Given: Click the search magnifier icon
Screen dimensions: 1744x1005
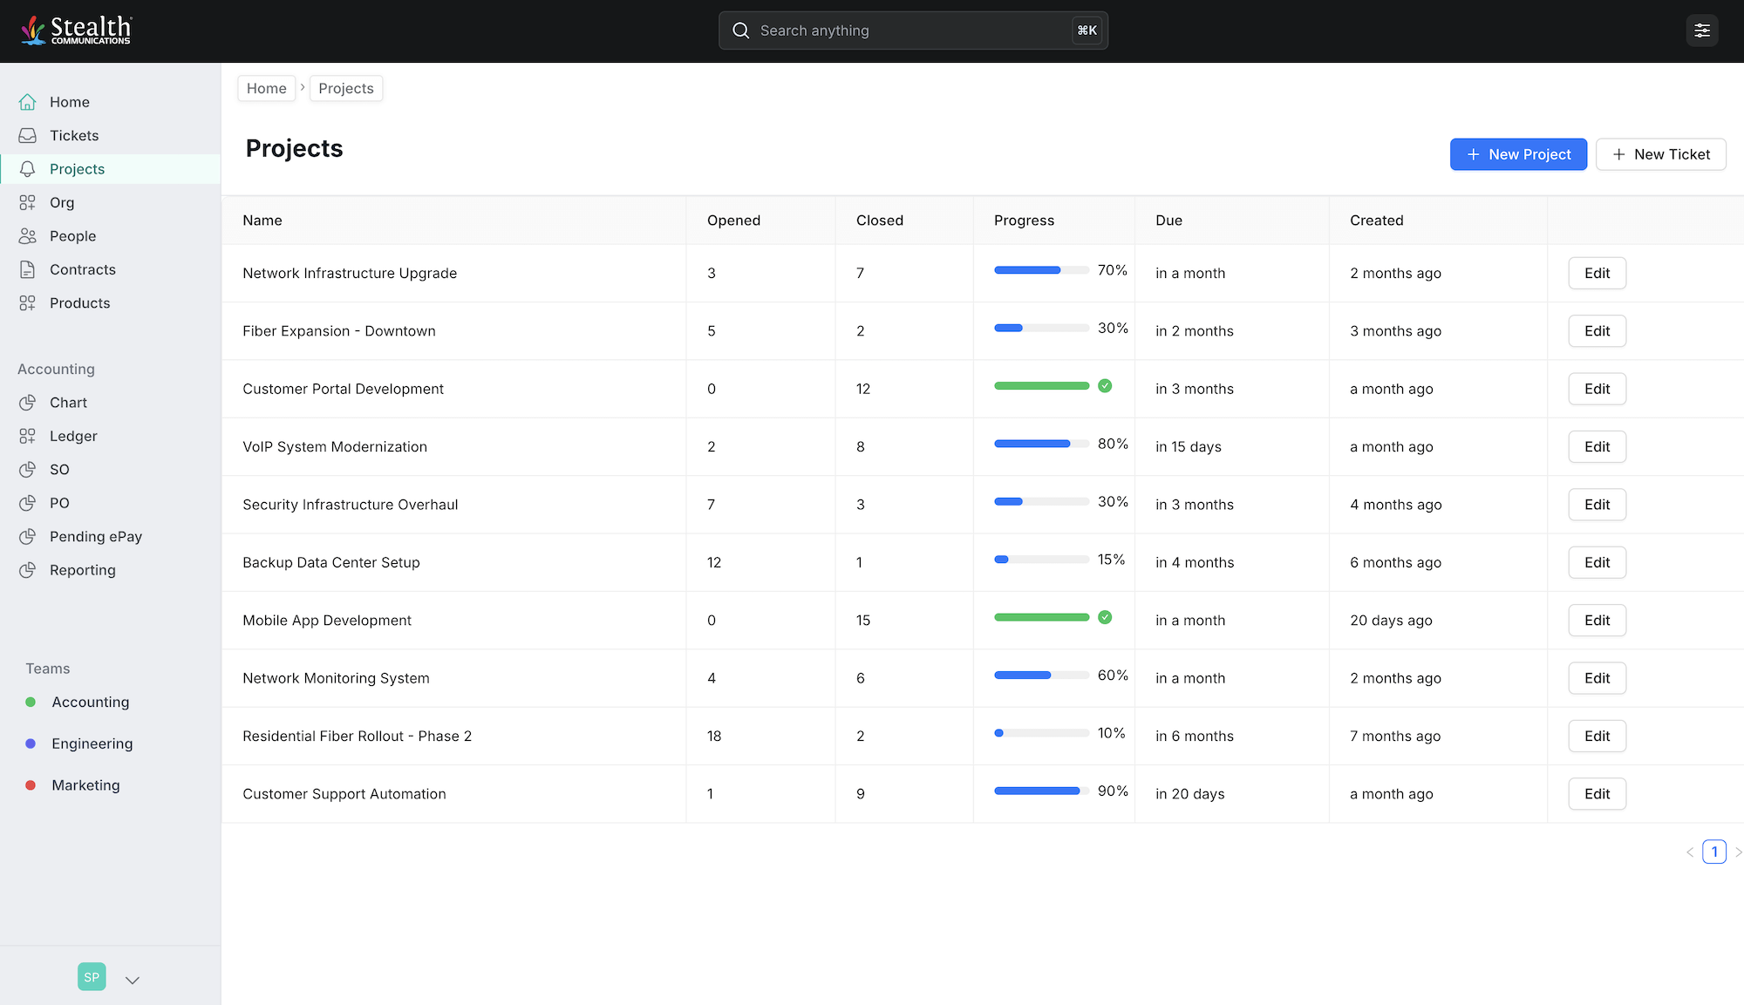Looking at the screenshot, I should tap(740, 31).
